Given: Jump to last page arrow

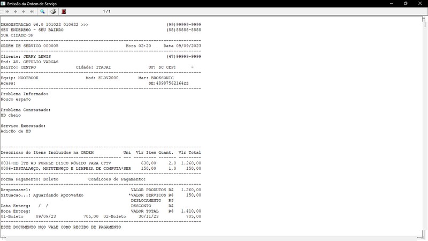Looking at the screenshot, I should [x=32, y=11].
